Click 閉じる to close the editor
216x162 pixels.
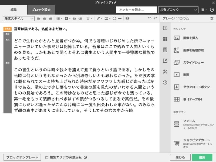pos(180,157)
